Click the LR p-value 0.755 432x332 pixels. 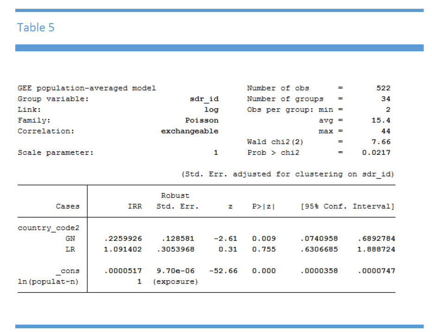(x=263, y=249)
